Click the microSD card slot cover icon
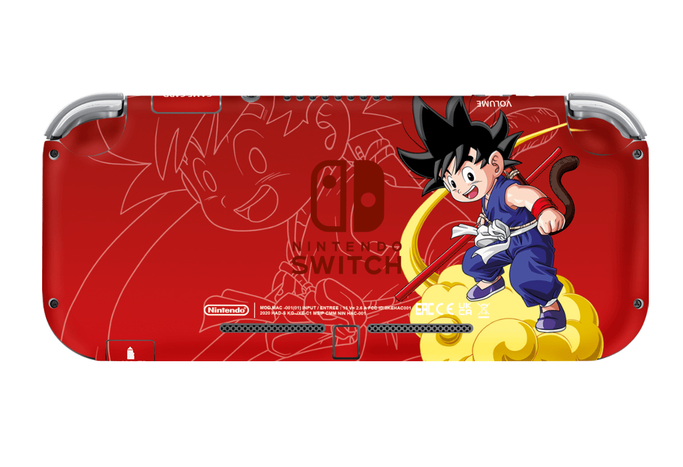Viewport: 683px width, 467px height. click(130, 353)
